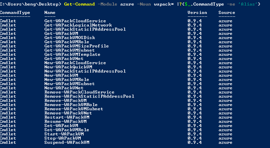This screenshot has width=270, height=148.
Task: Click the New-WAPackStaticIPAddressPool entry
Action: 85,71
